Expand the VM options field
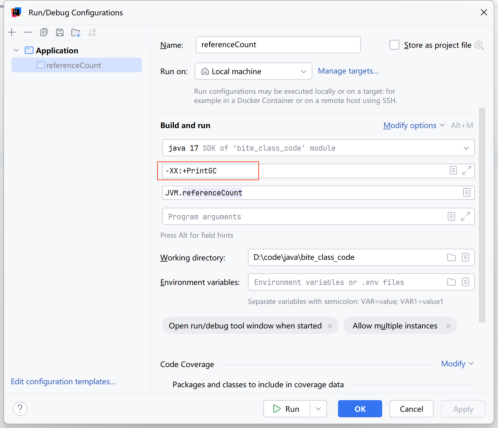The height and width of the screenshot is (428, 498). point(467,170)
